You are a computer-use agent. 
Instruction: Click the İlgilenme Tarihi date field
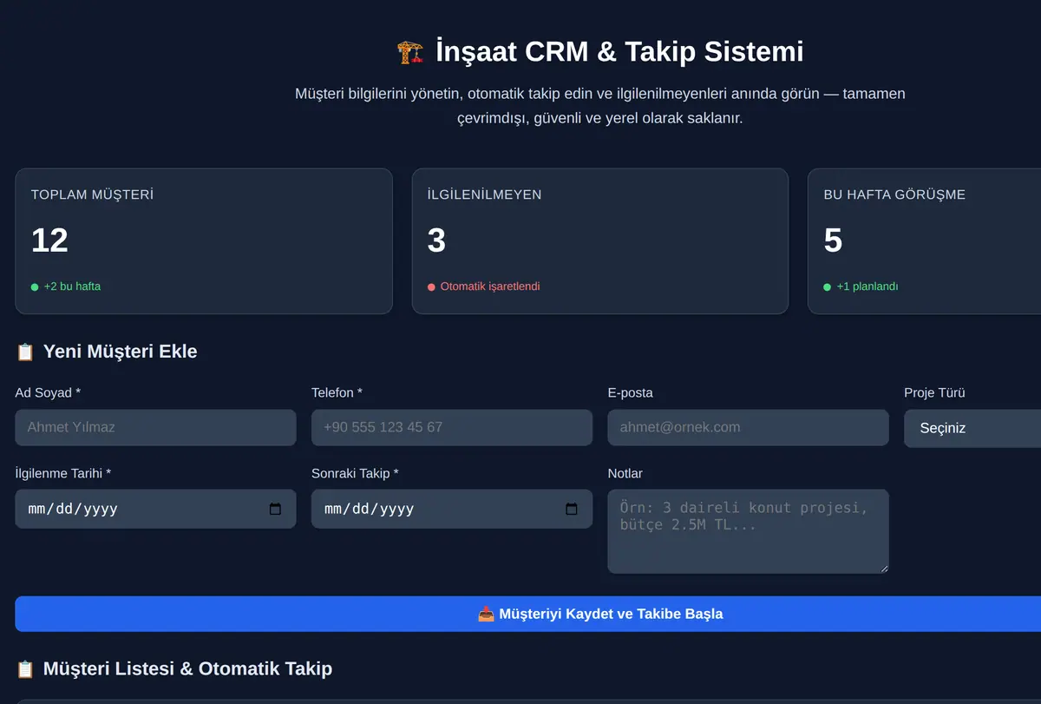[x=156, y=509]
